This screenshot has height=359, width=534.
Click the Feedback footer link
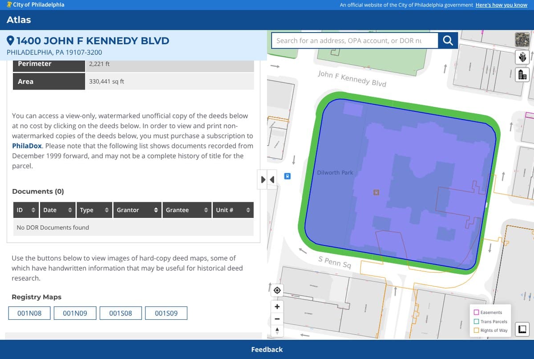[x=267, y=350]
